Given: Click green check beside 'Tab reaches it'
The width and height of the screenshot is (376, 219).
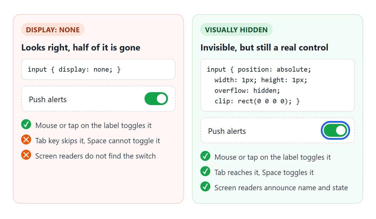Looking at the screenshot, I should (205, 171).
